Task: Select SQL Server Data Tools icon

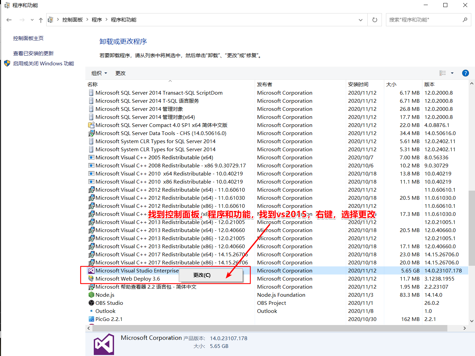Action: coord(91,133)
